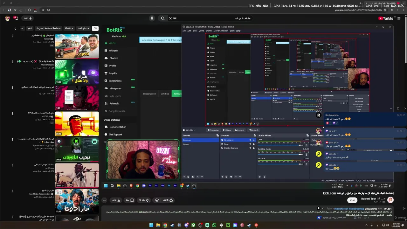Toggle the lock on Kick Alerts source
Image resolution: width=407 pixels, height=229 pixels.
(x=253, y=140)
